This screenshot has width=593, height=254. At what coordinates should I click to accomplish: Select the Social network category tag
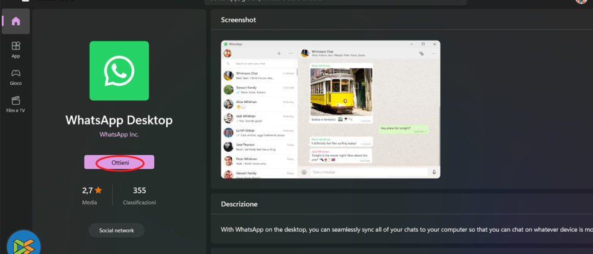pyautogui.click(x=117, y=230)
